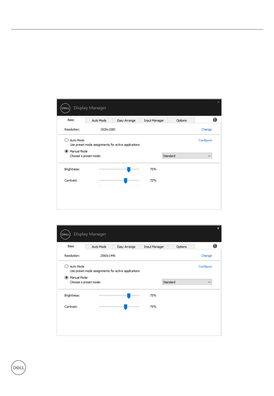Click 'Resolution:' label in 1920x1080 window
This screenshot has height=396, width=274.
(x=72, y=129)
